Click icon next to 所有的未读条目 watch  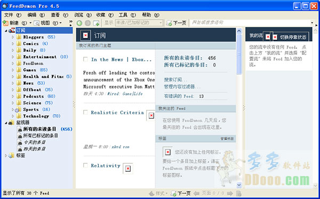20,129
